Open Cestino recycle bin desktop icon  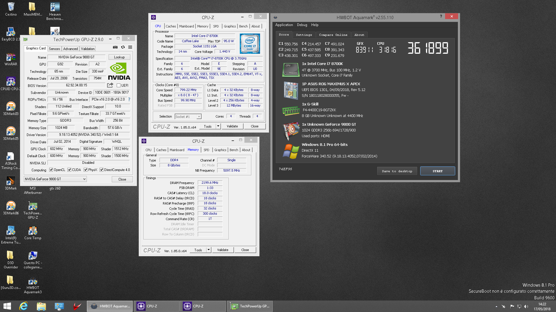coord(11,9)
